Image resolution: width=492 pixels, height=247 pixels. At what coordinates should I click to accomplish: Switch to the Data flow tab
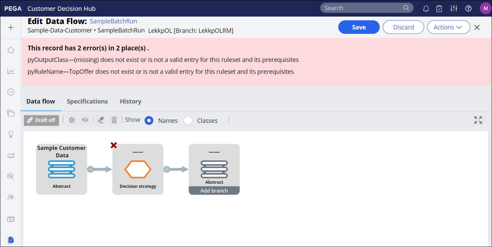[41, 101]
